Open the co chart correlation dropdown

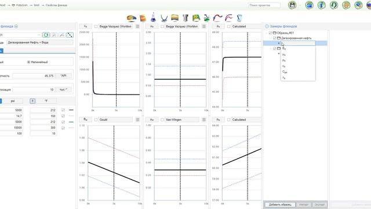coord(115,26)
